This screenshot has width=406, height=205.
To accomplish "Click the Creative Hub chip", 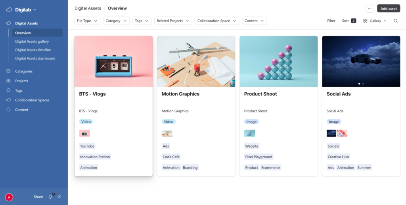I will [x=339, y=157].
